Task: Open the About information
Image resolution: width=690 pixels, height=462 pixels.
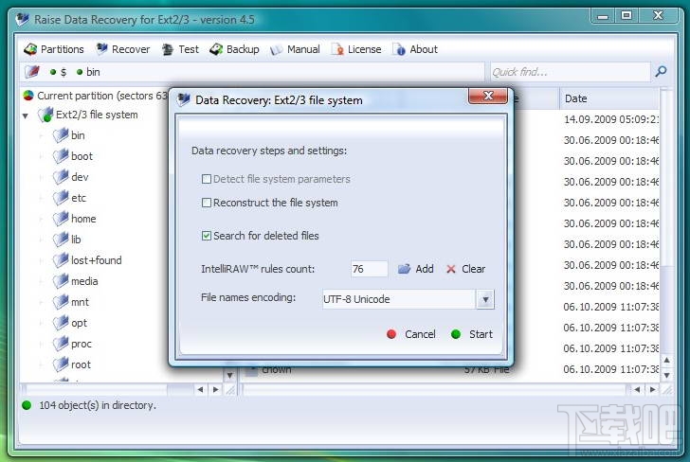Action: pos(415,49)
